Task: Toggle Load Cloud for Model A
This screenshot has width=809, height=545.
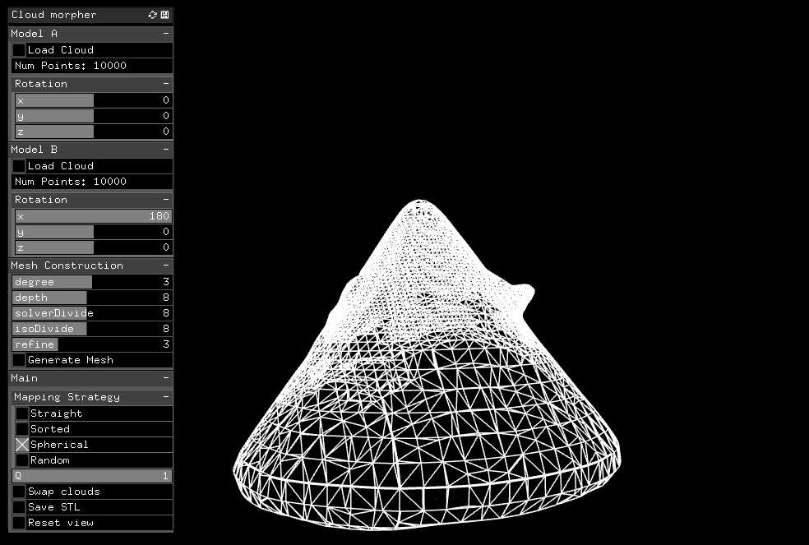Action: [19, 50]
